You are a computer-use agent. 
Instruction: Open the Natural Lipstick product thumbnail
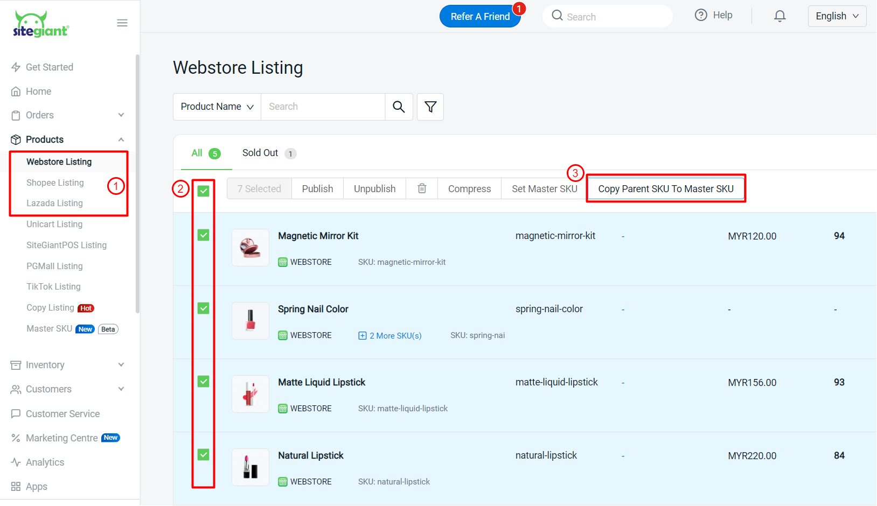(x=250, y=467)
